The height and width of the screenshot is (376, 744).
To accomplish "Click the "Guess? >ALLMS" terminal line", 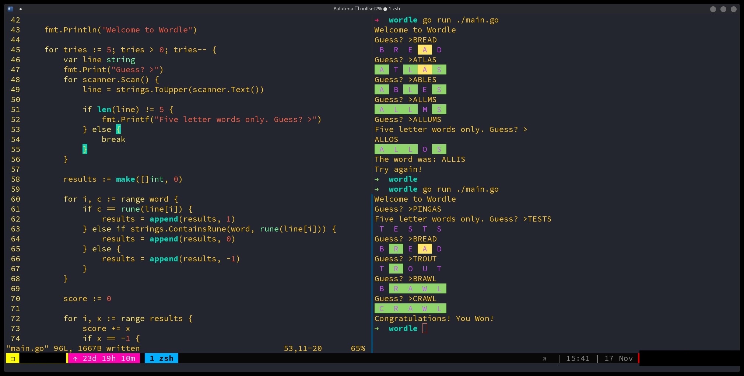I will coord(406,100).
